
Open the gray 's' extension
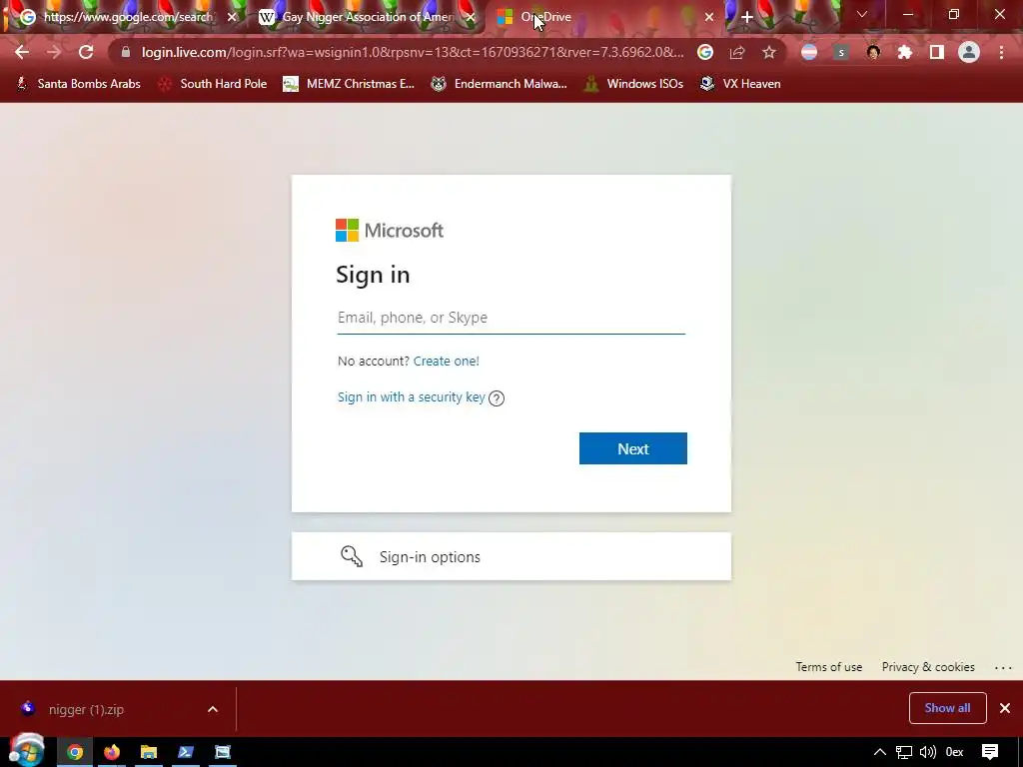(x=841, y=52)
